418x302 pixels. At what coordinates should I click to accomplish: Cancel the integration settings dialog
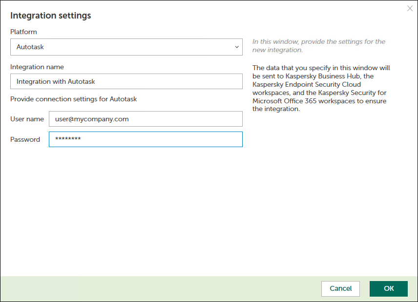pos(340,288)
